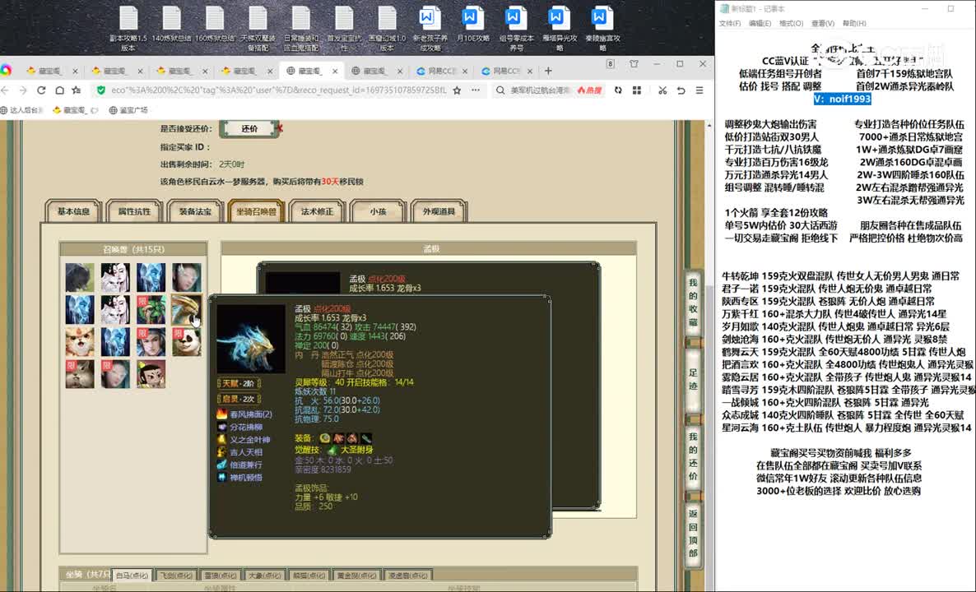The width and height of the screenshot is (976, 592).
Task: Switch to the 飞剑(点化) mount tab
Action: click(x=177, y=576)
